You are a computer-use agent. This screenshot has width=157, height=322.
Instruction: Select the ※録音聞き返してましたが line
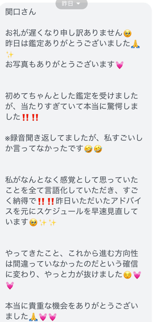click(x=74, y=138)
